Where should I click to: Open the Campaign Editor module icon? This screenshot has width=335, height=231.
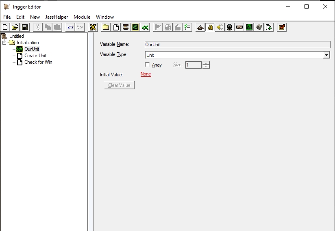pos(239,27)
